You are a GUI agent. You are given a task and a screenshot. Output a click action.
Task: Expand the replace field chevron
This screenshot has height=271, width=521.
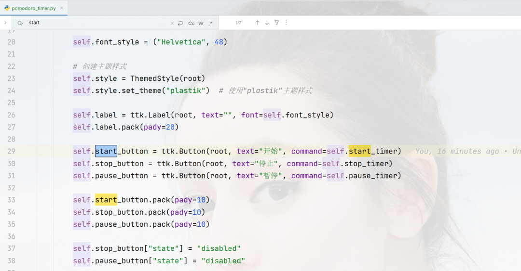[x=6, y=23]
